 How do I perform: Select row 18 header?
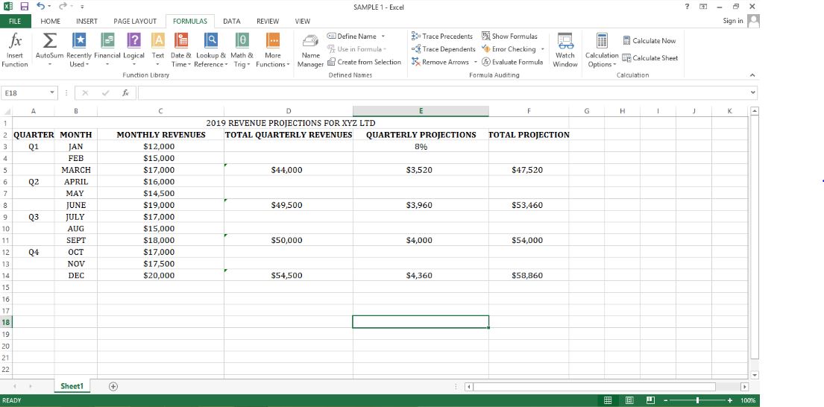point(6,322)
